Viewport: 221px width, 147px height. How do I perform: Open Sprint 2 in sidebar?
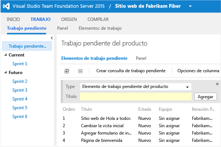point(20,81)
